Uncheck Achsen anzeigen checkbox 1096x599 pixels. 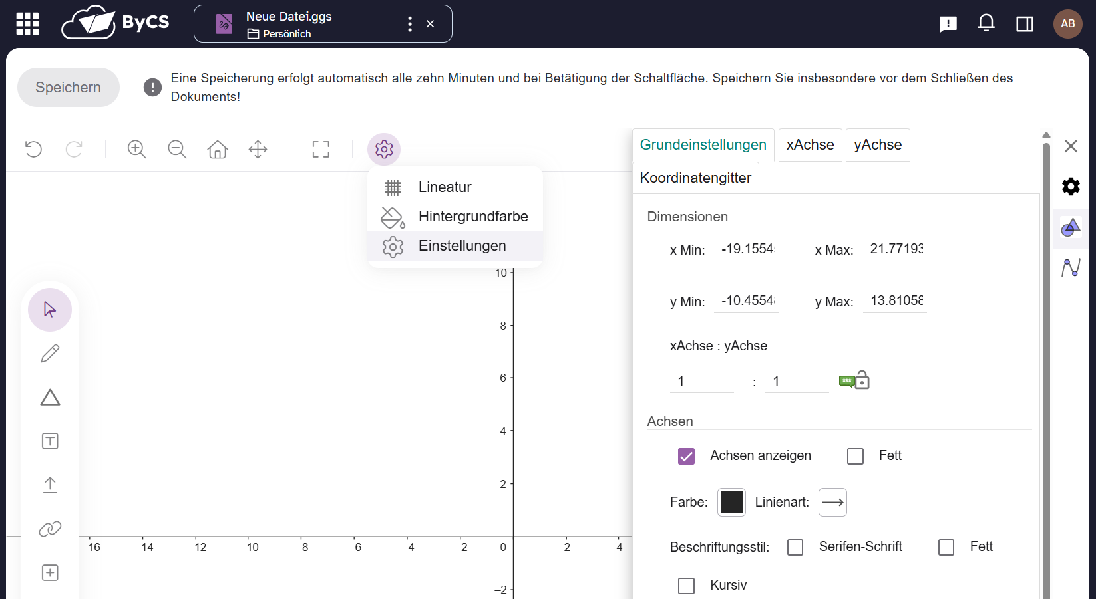[686, 456]
